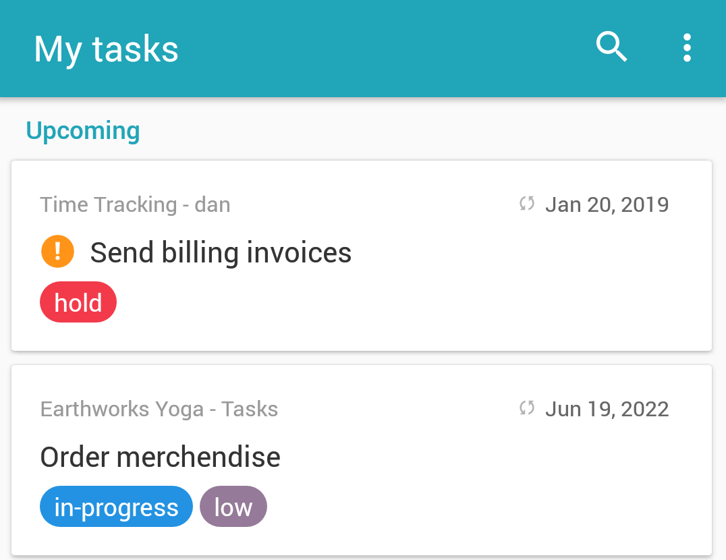This screenshot has width=726, height=560.
Task: Click the Jun 19, 2022 due date
Action: tap(607, 409)
